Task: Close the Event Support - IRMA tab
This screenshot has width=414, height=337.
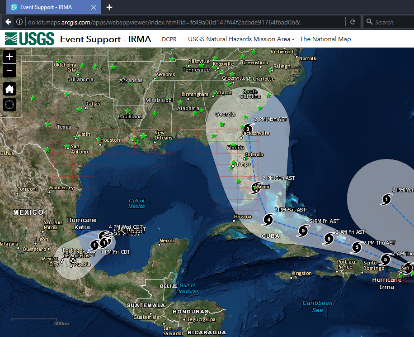Action: pyautogui.click(x=94, y=7)
